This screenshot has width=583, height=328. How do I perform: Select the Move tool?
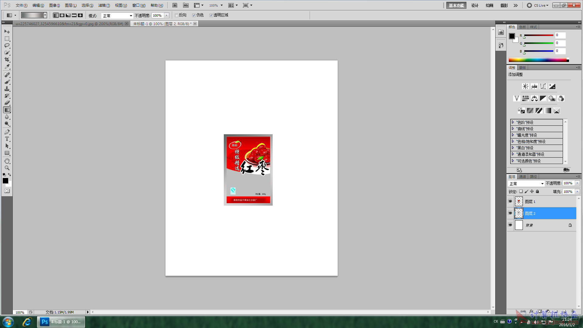[x=7, y=32]
